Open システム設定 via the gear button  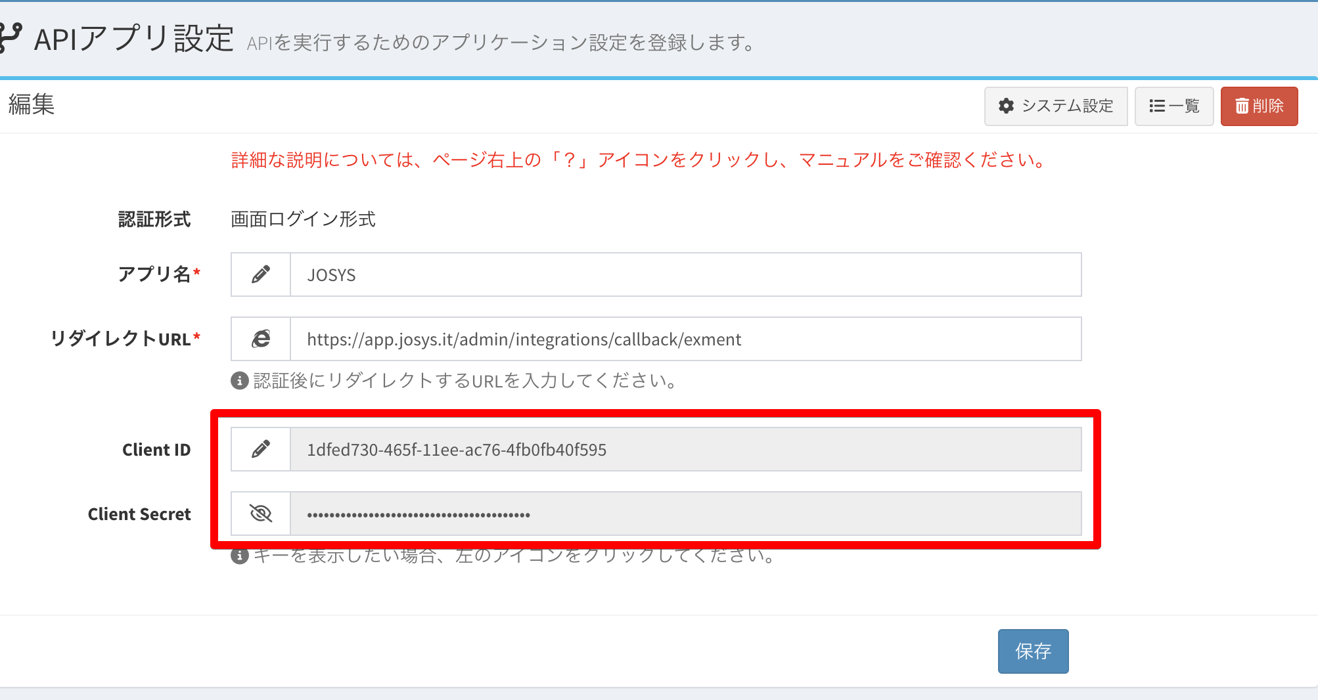click(x=1055, y=106)
